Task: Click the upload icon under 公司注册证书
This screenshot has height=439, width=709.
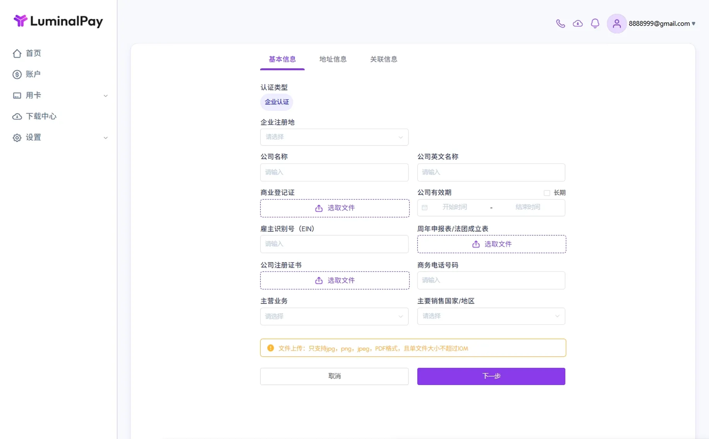Action: pos(319,280)
